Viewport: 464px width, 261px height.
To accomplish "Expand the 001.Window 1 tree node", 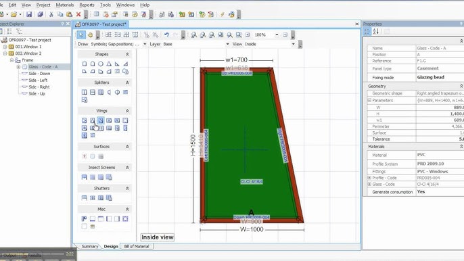I will point(5,47).
